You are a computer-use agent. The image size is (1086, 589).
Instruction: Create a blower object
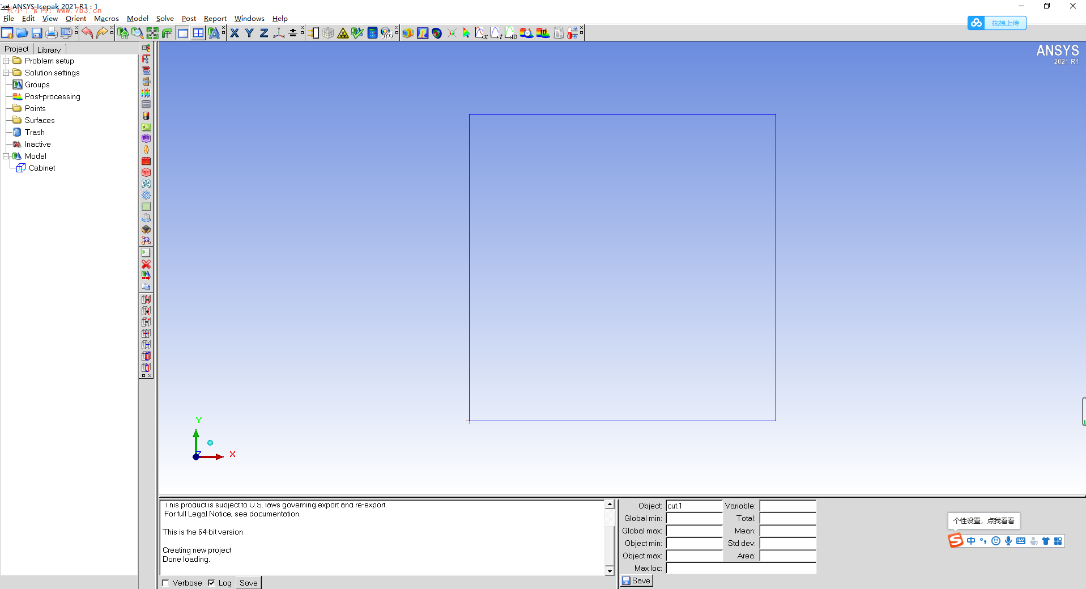pos(146,196)
